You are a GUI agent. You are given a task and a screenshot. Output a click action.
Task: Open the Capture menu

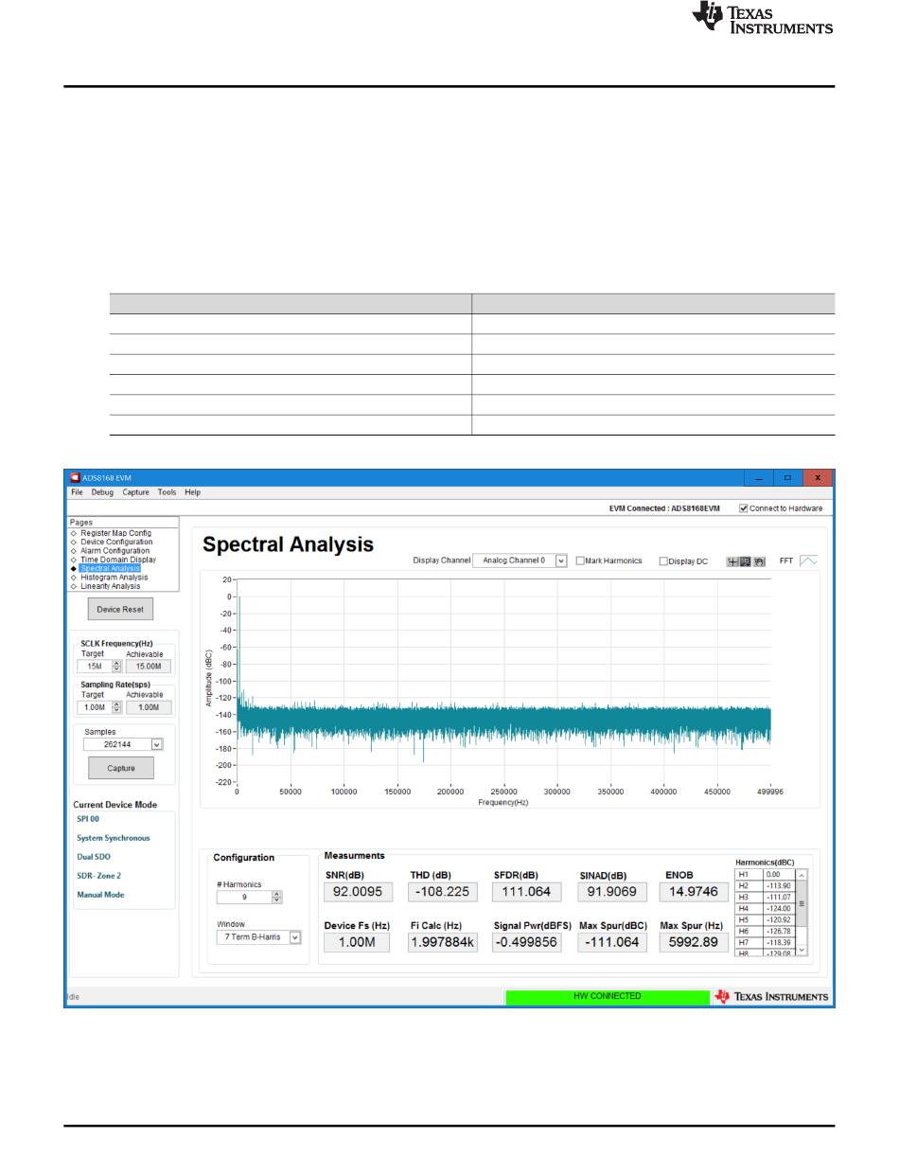point(135,492)
